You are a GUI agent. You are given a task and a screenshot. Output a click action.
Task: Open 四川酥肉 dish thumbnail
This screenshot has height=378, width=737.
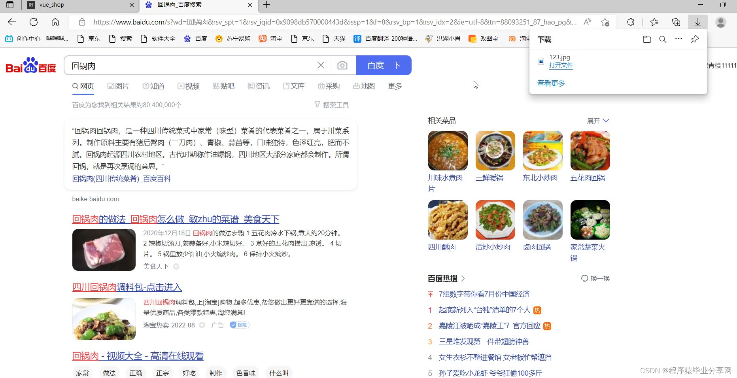[448, 220]
